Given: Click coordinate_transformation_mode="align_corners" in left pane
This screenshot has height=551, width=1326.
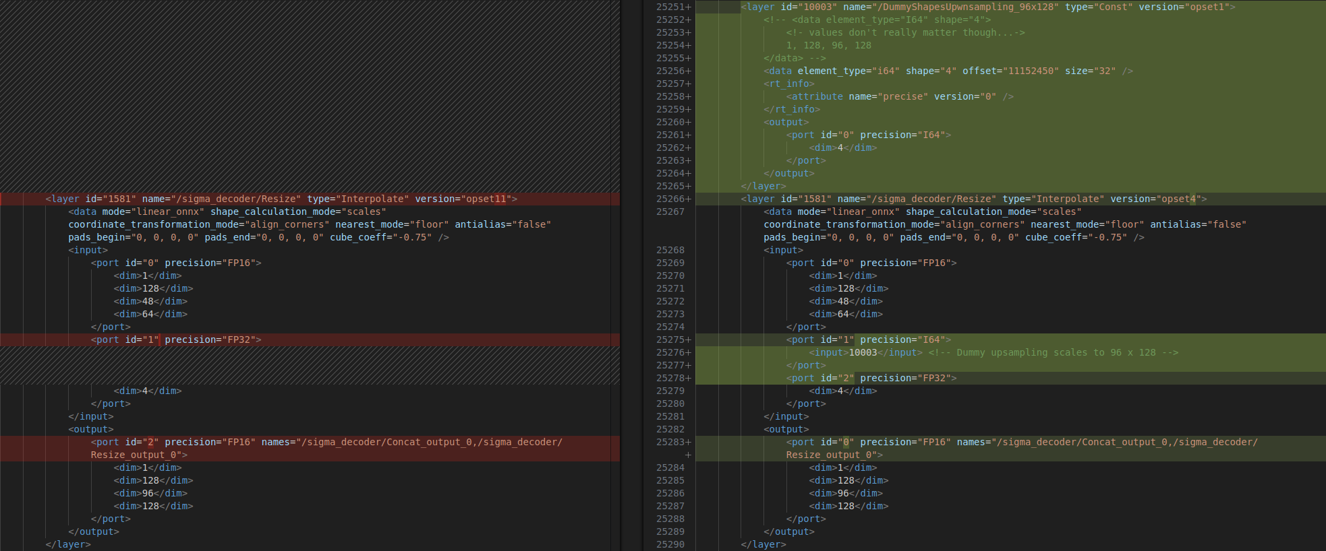Looking at the screenshot, I should pyautogui.click(x=199, y=224).
